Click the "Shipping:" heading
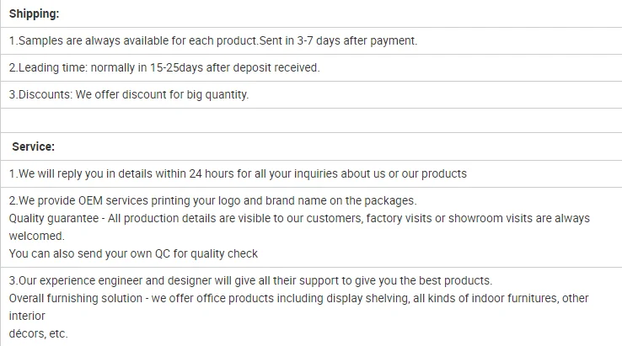This screenshot has height=346, width=622. 35,15
